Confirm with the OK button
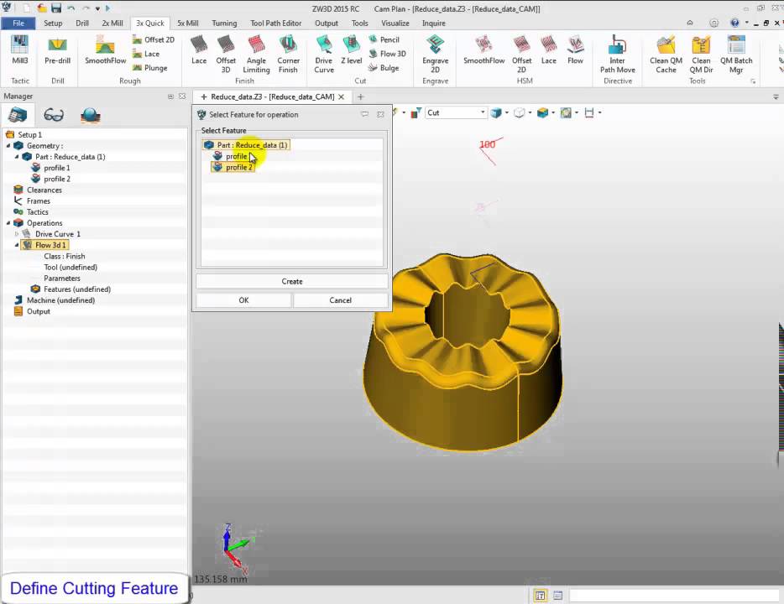The height and width of the screenshot is (604, 784). click(243, 300)
